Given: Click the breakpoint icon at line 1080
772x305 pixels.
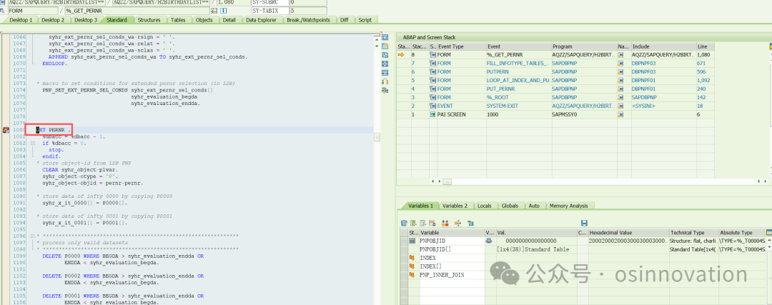Looking at the screenshot, I should tap(6, 130).
